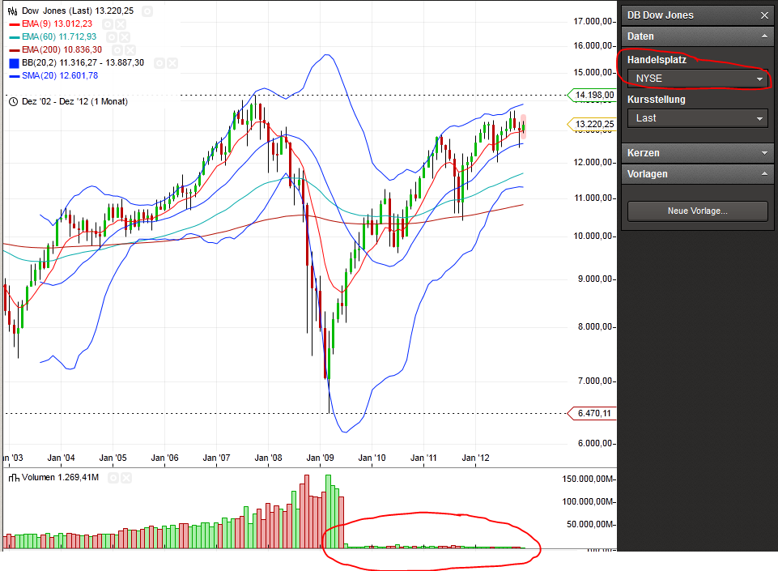
Task: Remove the EMA(60) indicator
Action: (126, 37)
